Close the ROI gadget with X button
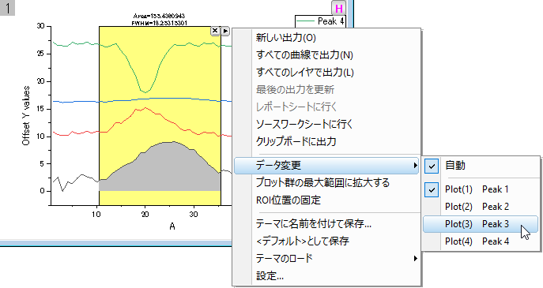543x288 pixels. pyautogui.click(x=215, y=31)
